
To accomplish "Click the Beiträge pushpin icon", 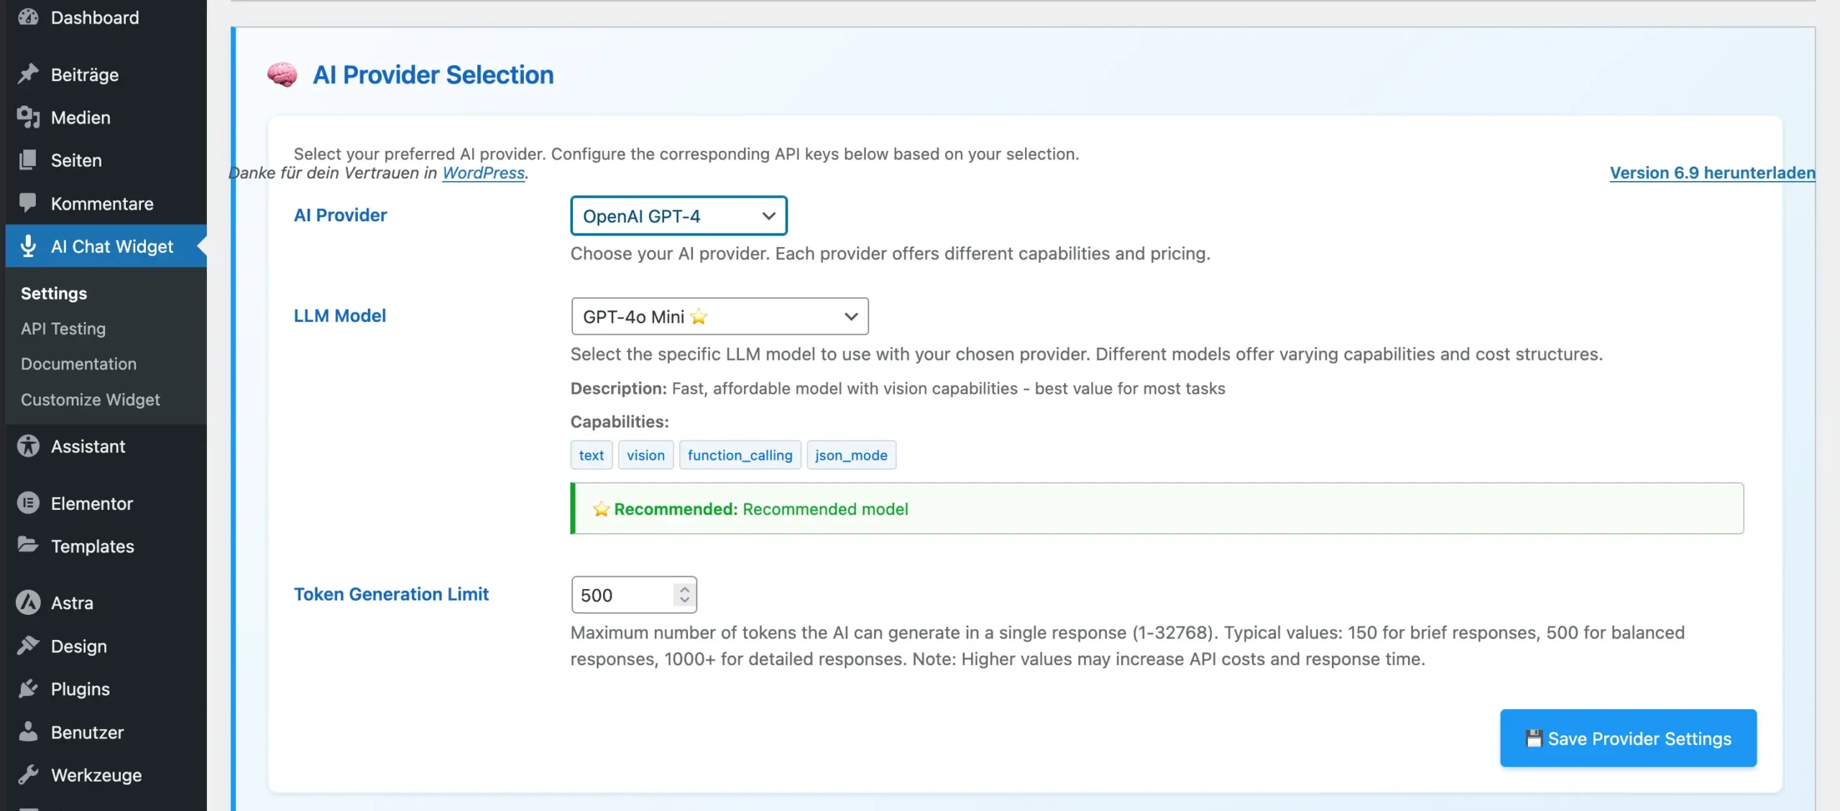I will (28, 74).
